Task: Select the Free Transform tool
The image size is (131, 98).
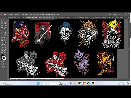Action: [x=5, y=38]
